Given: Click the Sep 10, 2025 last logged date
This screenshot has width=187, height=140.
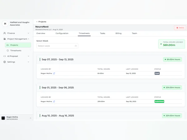Looking at the screenshot, I should point(131,73).
